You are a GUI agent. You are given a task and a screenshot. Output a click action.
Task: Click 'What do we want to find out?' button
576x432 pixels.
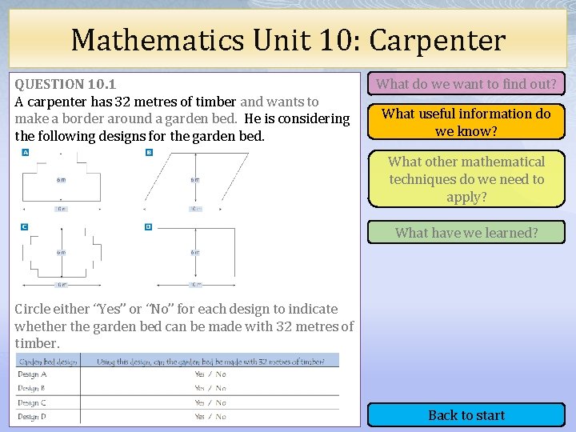(466, 84)
